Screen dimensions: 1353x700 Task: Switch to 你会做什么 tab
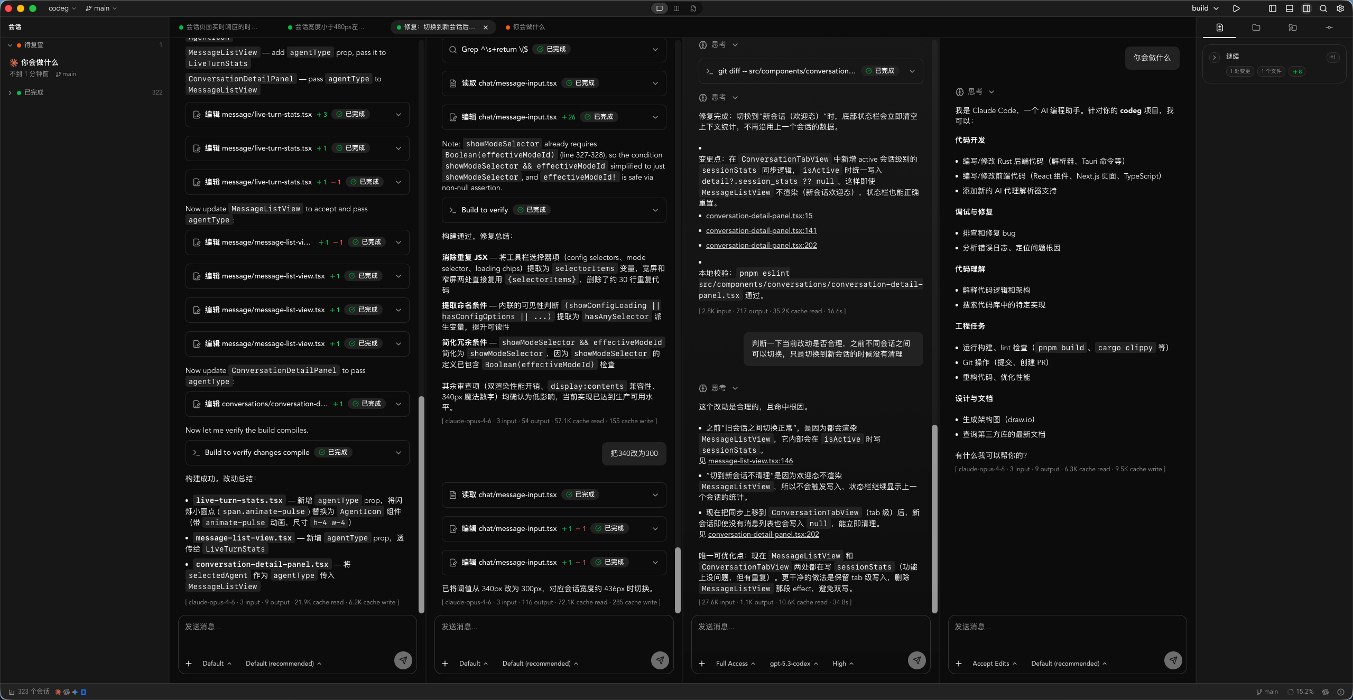pos(526,27)
